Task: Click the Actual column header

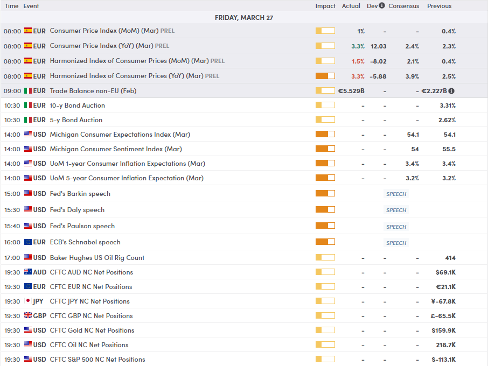Action: point(351,6)
